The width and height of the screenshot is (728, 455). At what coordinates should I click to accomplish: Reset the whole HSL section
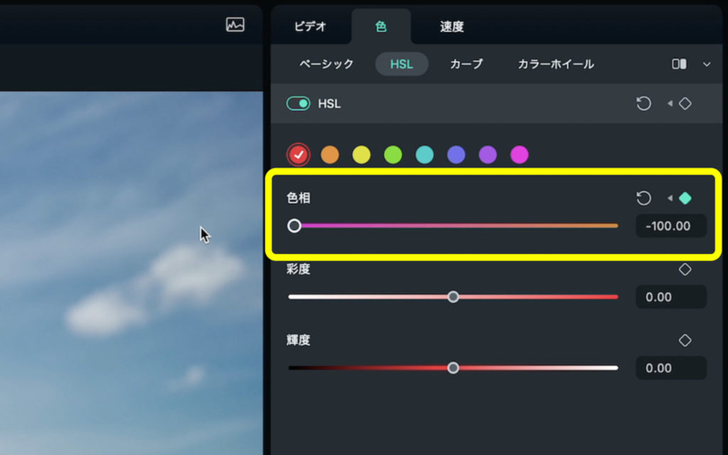coord(643,104)
